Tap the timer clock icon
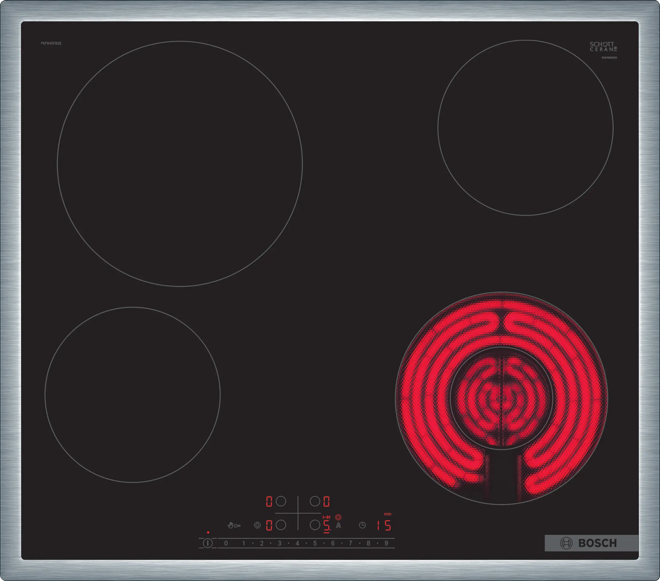The image size is (660, 581). point(362,525)
